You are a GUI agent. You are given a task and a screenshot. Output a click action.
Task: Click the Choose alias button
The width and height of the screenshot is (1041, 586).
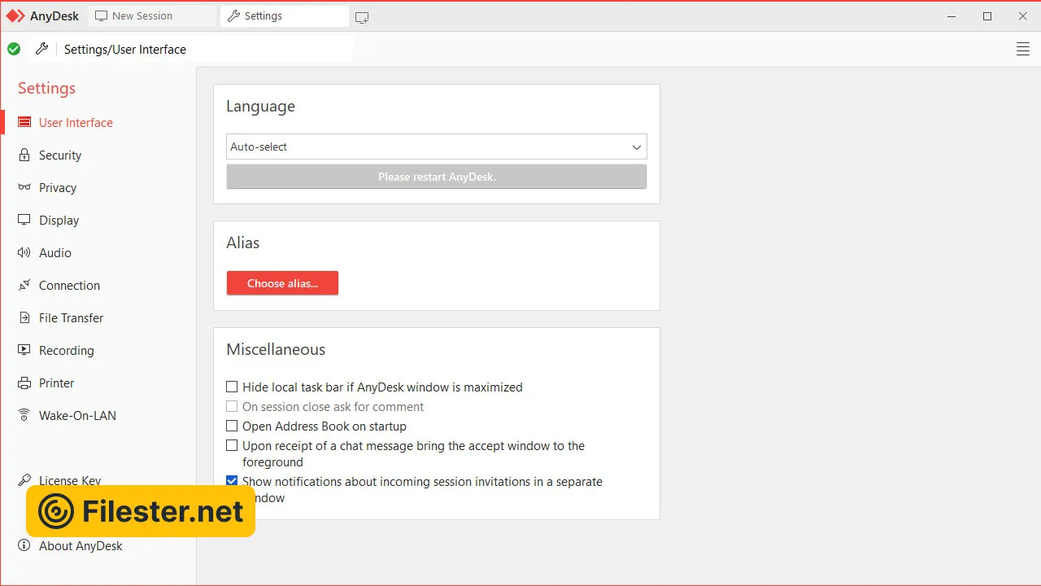pos(282,283)
